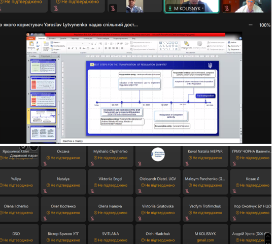Select slide 4 thumbnail in the pane
The image size is (275, 244).
click(x=43, y=67)
